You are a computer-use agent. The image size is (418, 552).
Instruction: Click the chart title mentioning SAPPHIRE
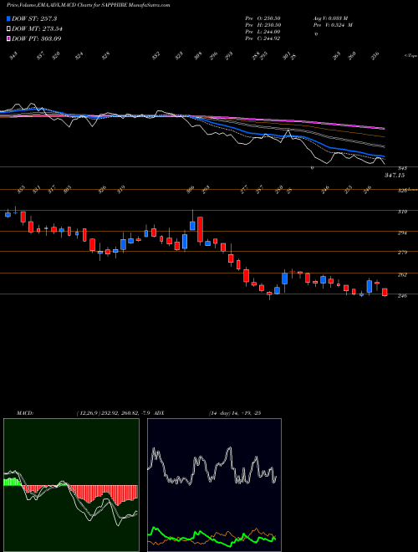[89, 5]
